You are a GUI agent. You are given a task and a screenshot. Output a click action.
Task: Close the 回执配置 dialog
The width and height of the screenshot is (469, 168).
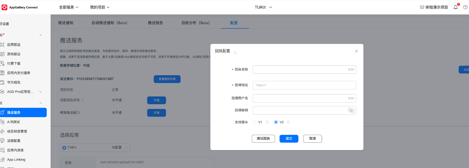(356, 51)
